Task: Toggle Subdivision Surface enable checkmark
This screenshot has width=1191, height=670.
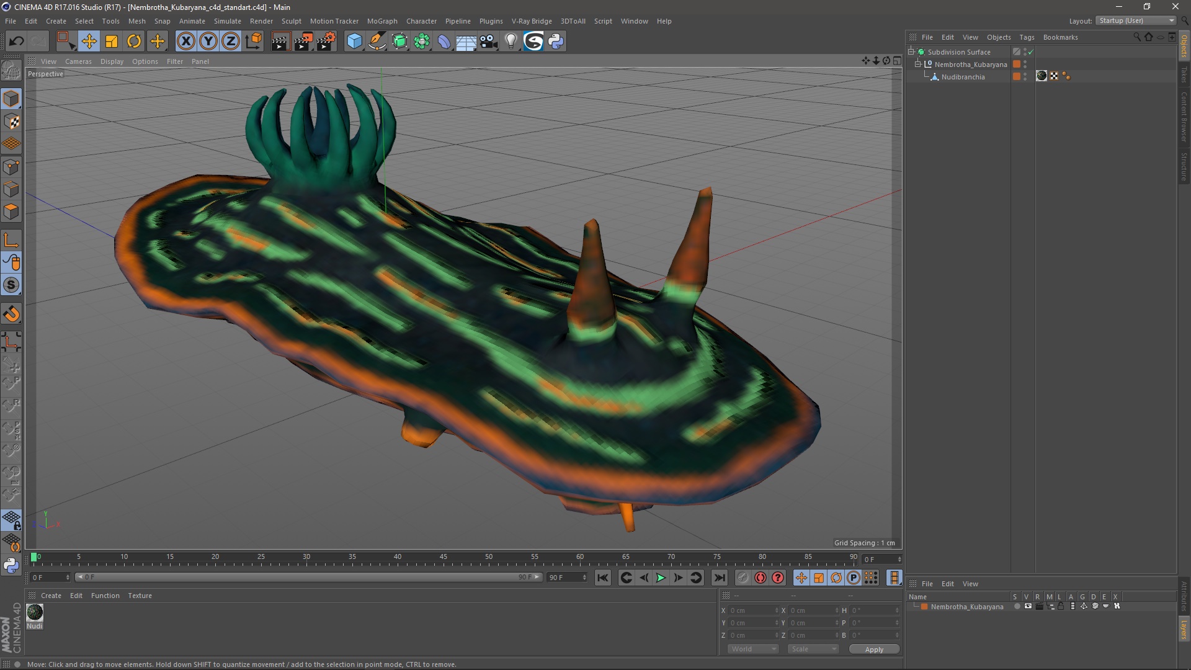Action: 1030,52
